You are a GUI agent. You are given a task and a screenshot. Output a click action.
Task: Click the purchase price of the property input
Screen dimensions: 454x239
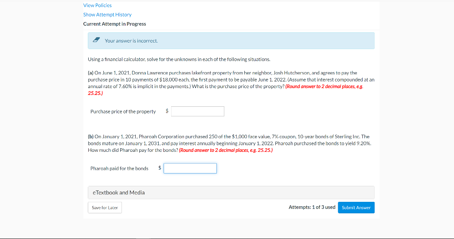pyautogui.click(x=197, y=111)
